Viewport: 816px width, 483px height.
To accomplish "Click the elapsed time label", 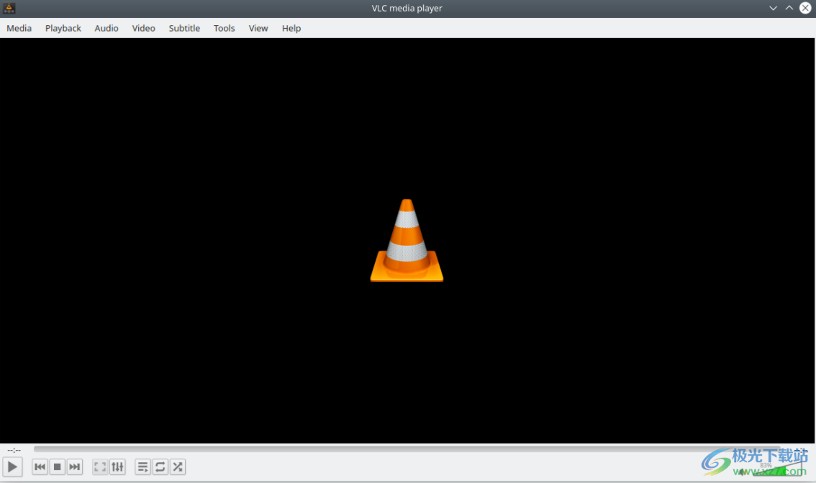I will 14,450.
